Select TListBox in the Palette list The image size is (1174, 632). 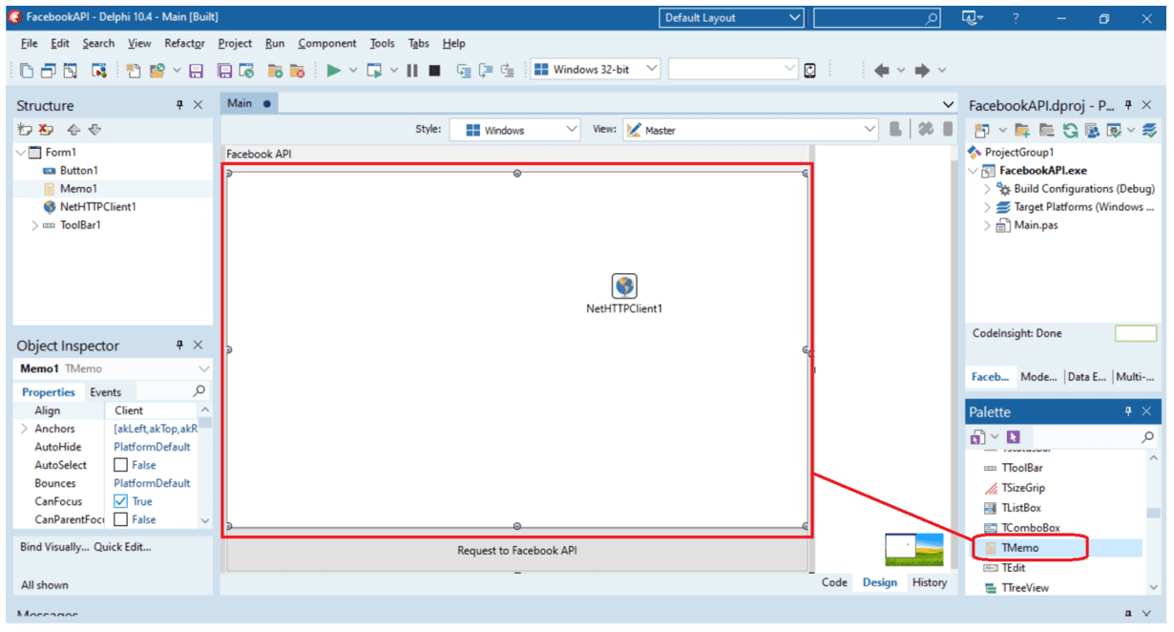click(1020, 508)
